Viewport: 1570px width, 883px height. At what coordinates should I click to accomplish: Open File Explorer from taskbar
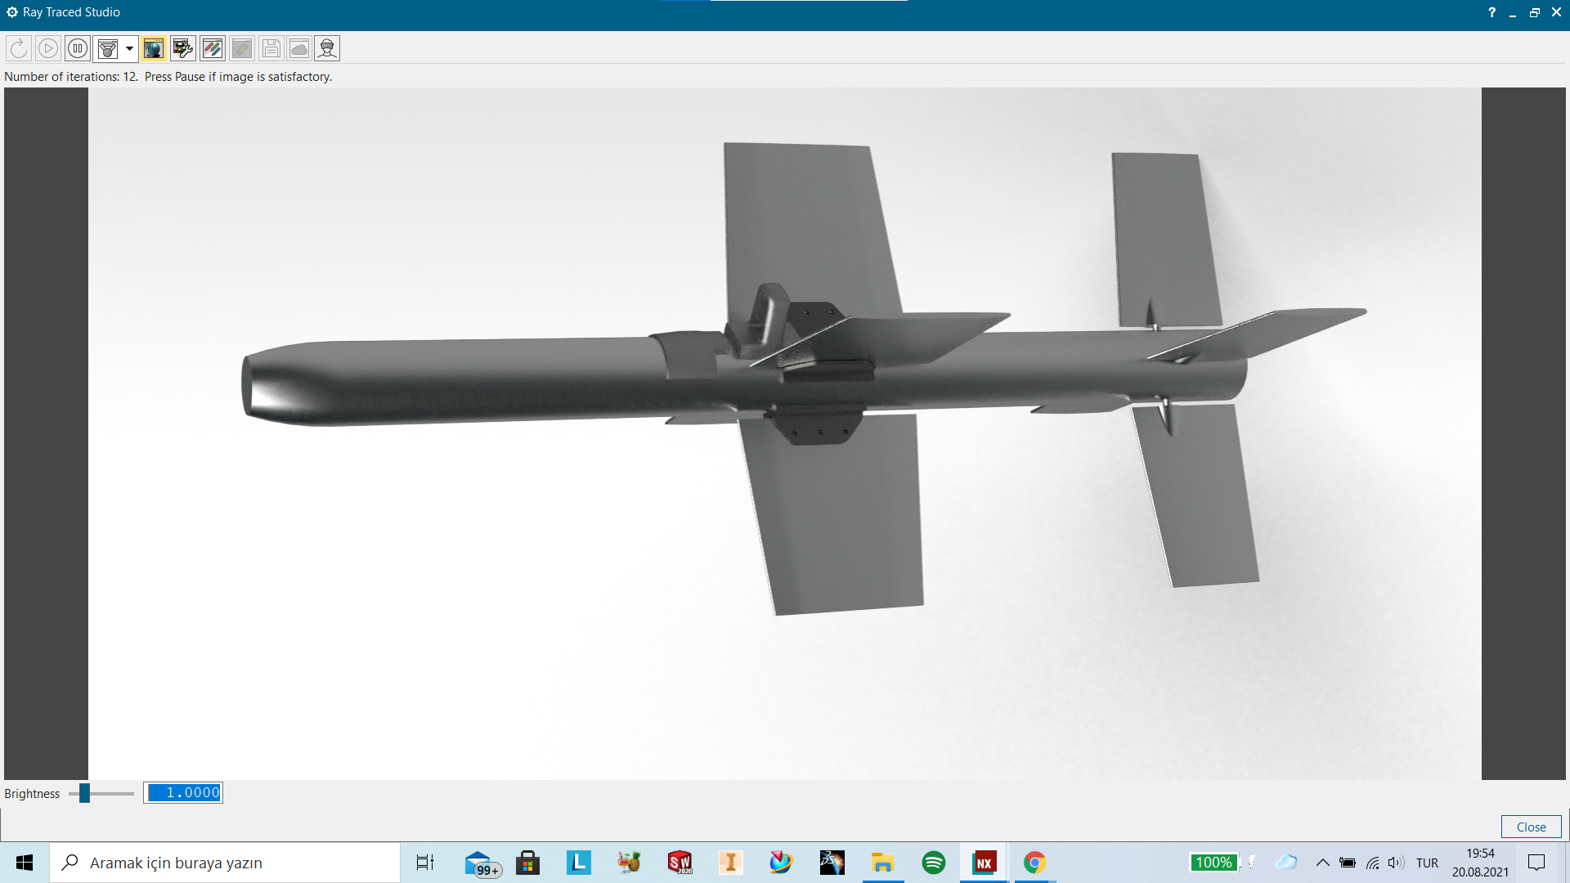[883, 863]
